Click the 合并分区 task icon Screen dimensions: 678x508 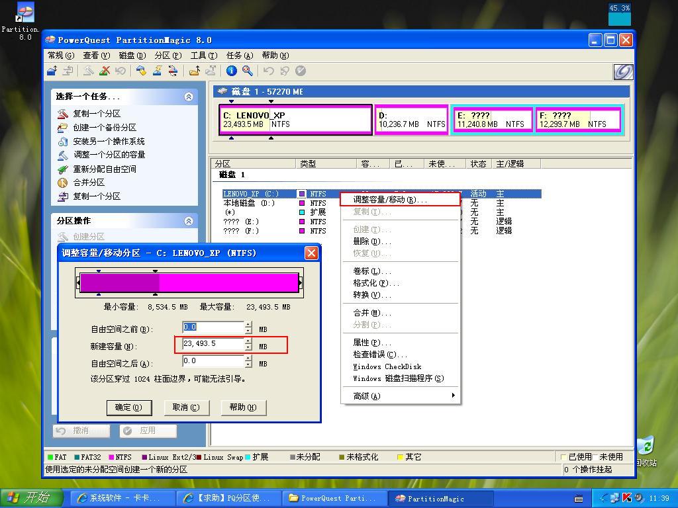(63, 183)
